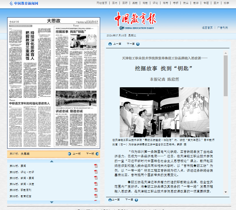The width and height of the screenshot is (236, 210).
Task: Open PDF icon for 第03版 新闻·要闻
Action: (96, 178)
